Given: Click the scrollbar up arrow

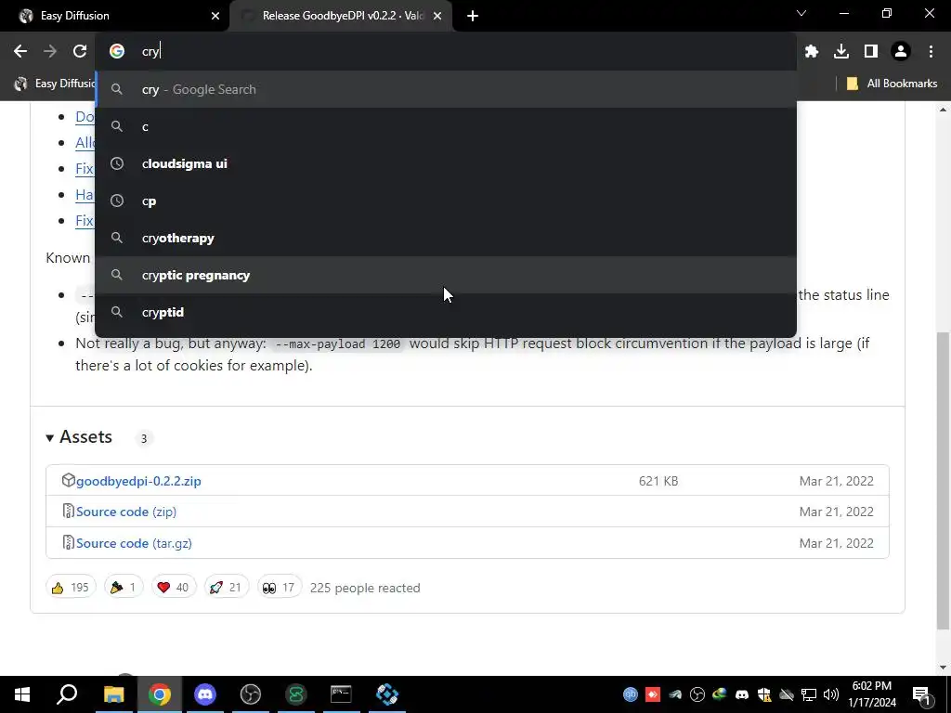Looking at the screenshot, I should tap(942, 110).
